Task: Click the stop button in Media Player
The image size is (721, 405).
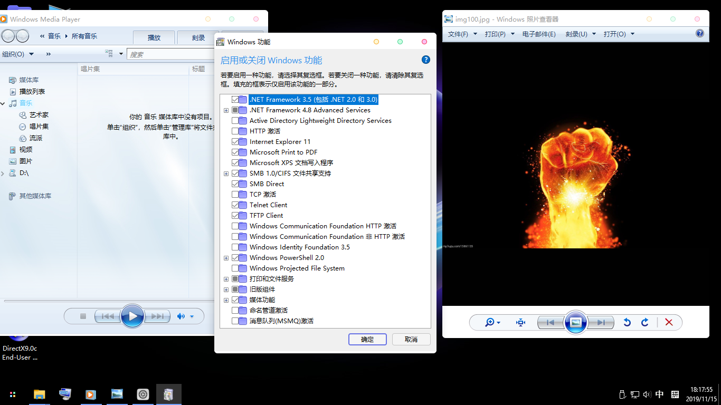Action: (83, 316)
